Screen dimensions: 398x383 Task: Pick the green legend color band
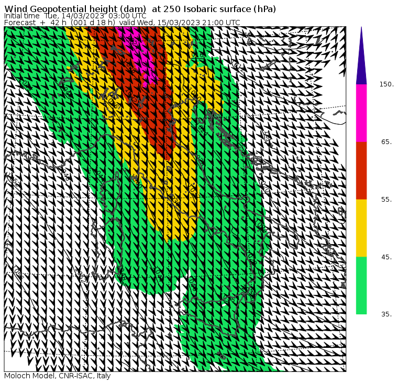click(x=361, y=286)
